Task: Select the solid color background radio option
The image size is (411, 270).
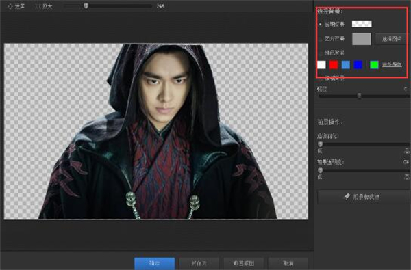Action: click(321, 53)
